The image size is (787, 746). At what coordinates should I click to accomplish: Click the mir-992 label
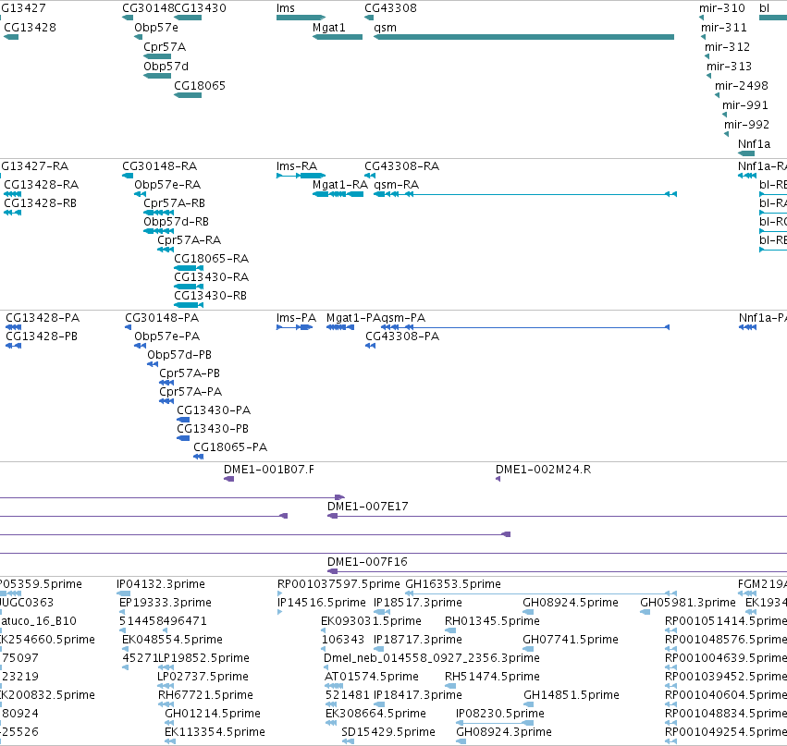tap(746, 125)
